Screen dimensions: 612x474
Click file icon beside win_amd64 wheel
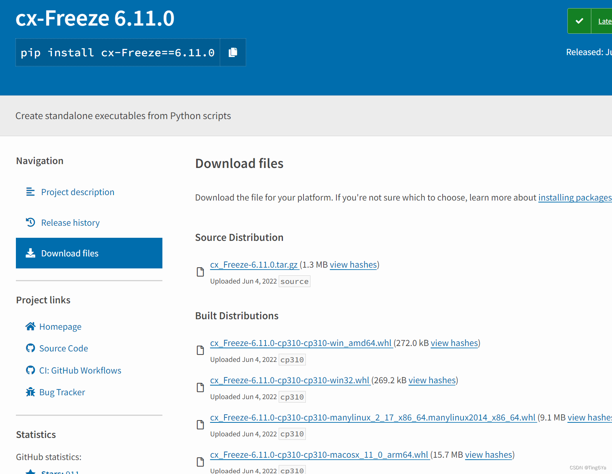(200, 350)
